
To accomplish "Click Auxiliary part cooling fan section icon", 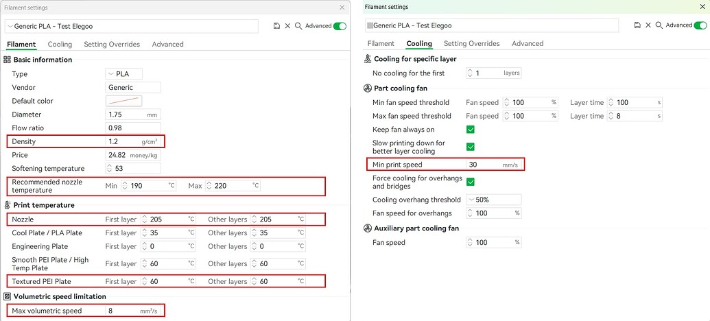I will (x=368, y=228).
